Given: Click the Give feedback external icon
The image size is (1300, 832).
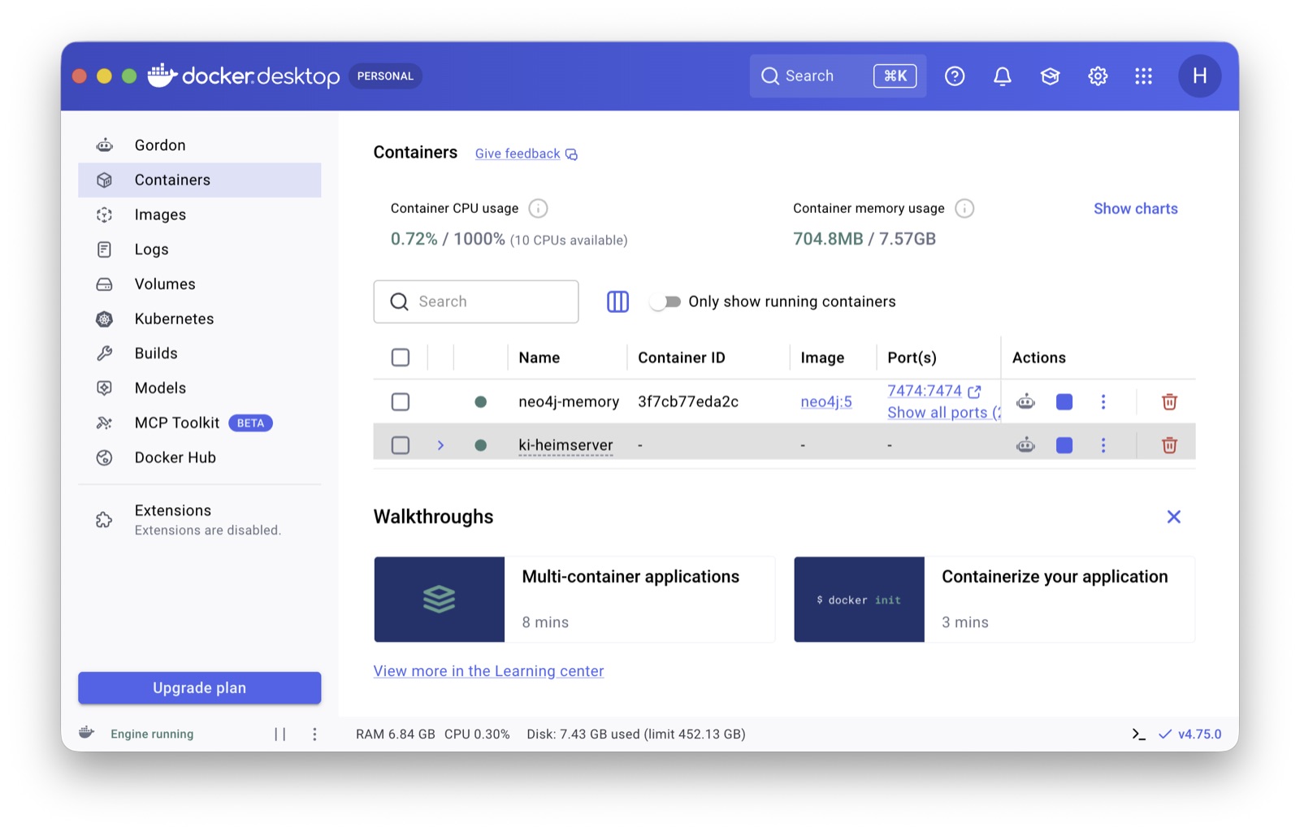Looking at the screenshot, I should pyautogui.click(x=572, y=154).
